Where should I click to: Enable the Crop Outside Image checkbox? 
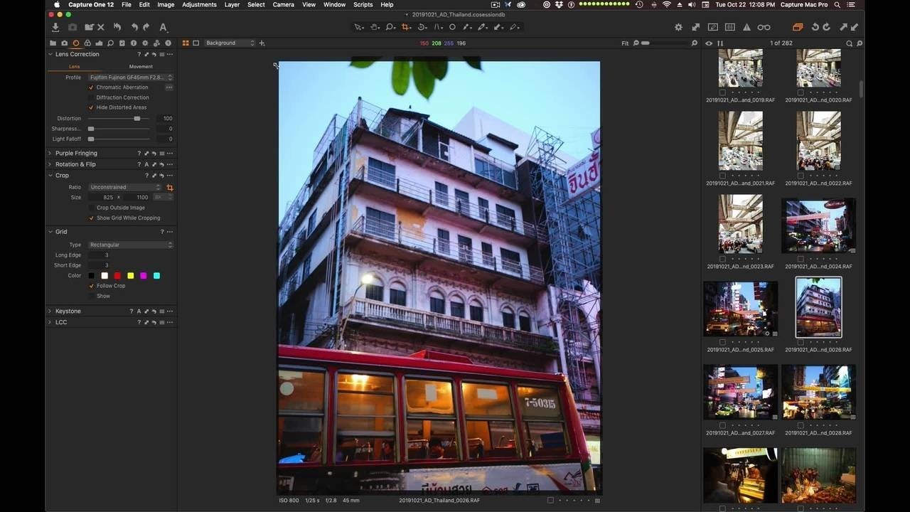[x=91, y=208]
